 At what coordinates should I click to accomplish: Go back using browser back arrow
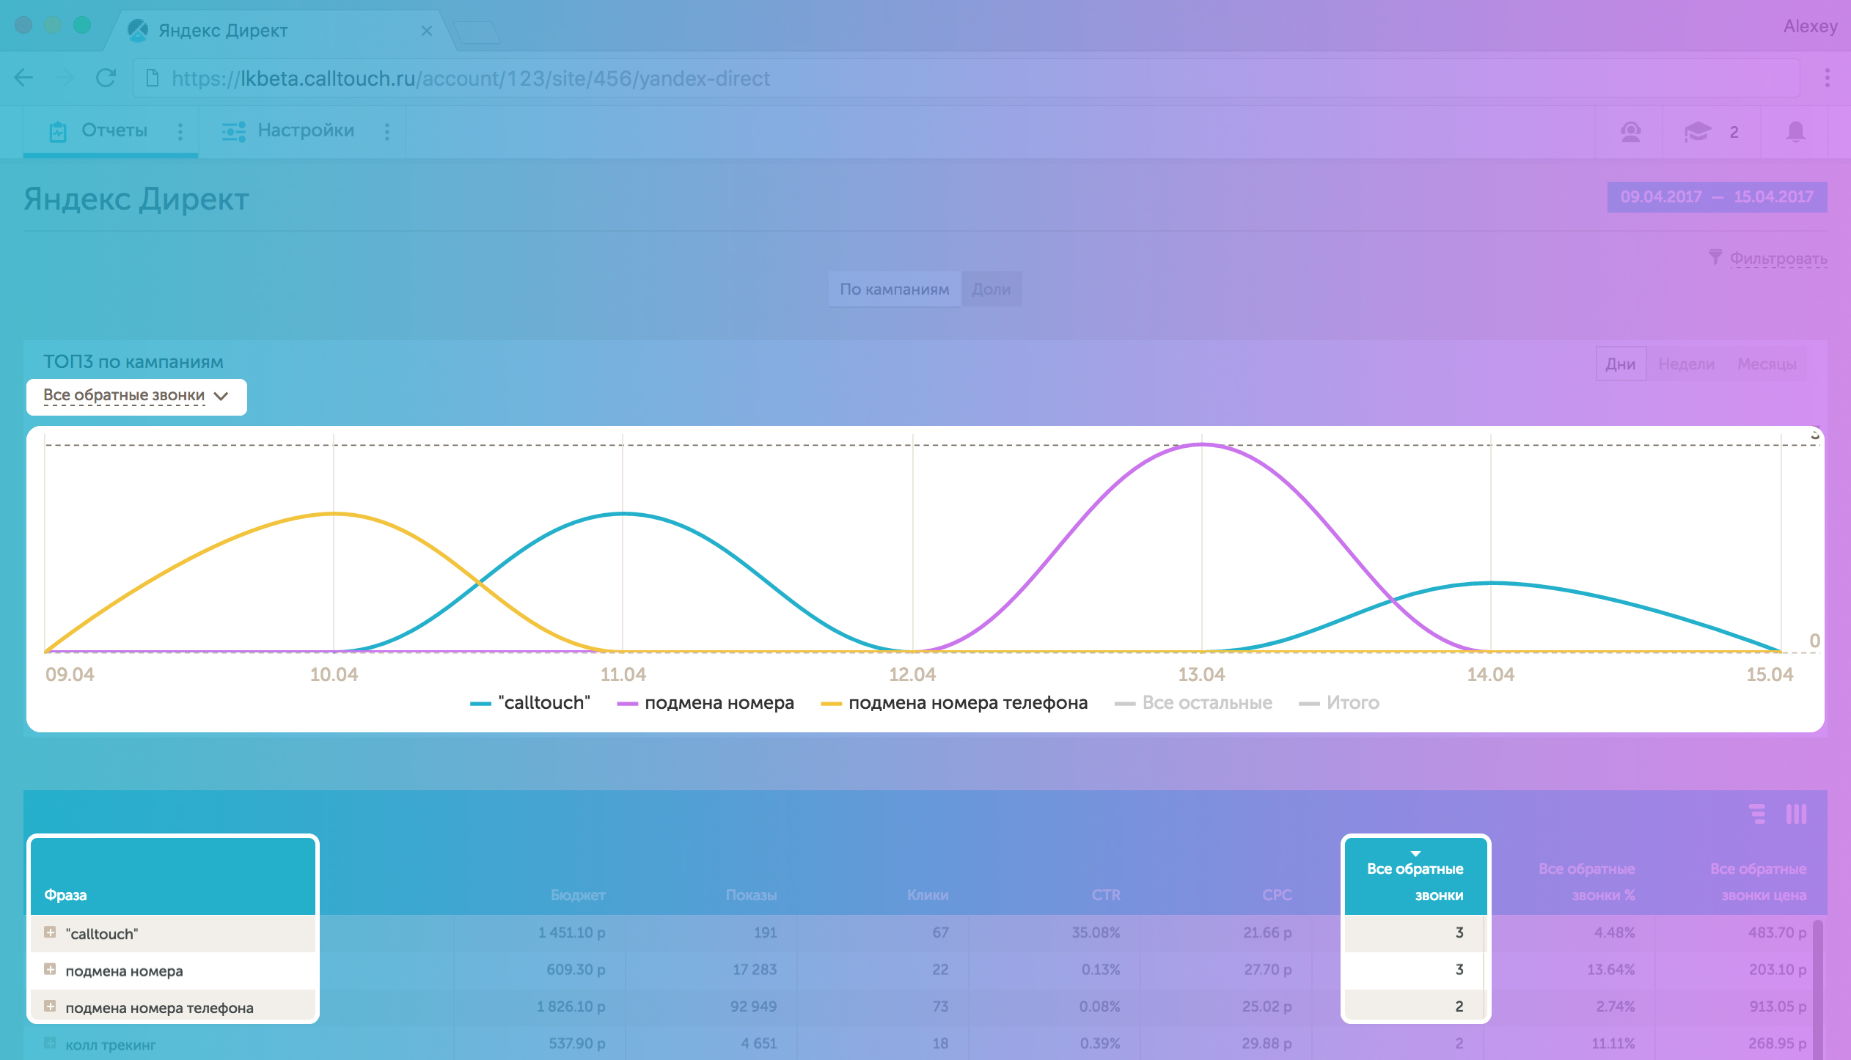click(23, 78)
